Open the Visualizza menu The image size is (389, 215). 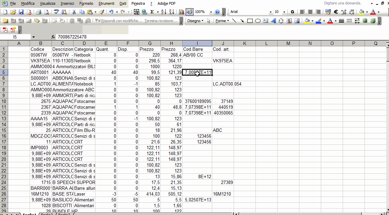48,3
